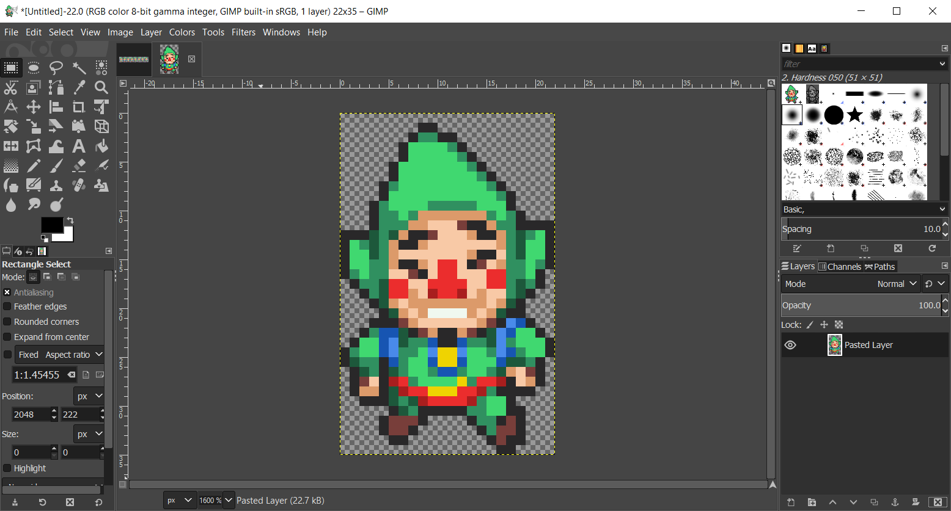Pick the Bucket Fill tool

point(101,146)
